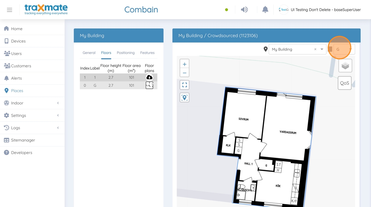
Task: Open the hamburger navigation menu
Action: (10, 10)
